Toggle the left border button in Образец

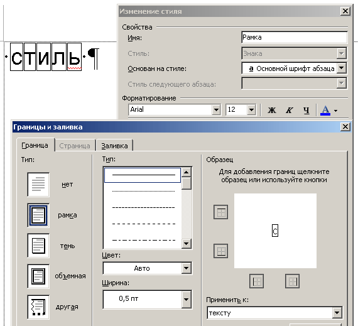[x=257, y=281]
